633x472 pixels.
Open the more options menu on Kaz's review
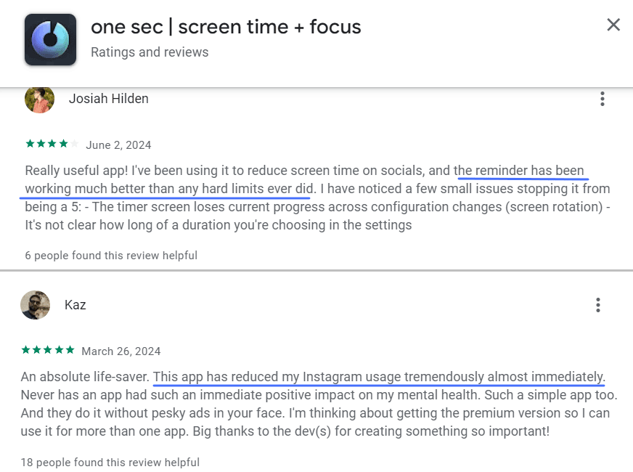tap(597, 305)
